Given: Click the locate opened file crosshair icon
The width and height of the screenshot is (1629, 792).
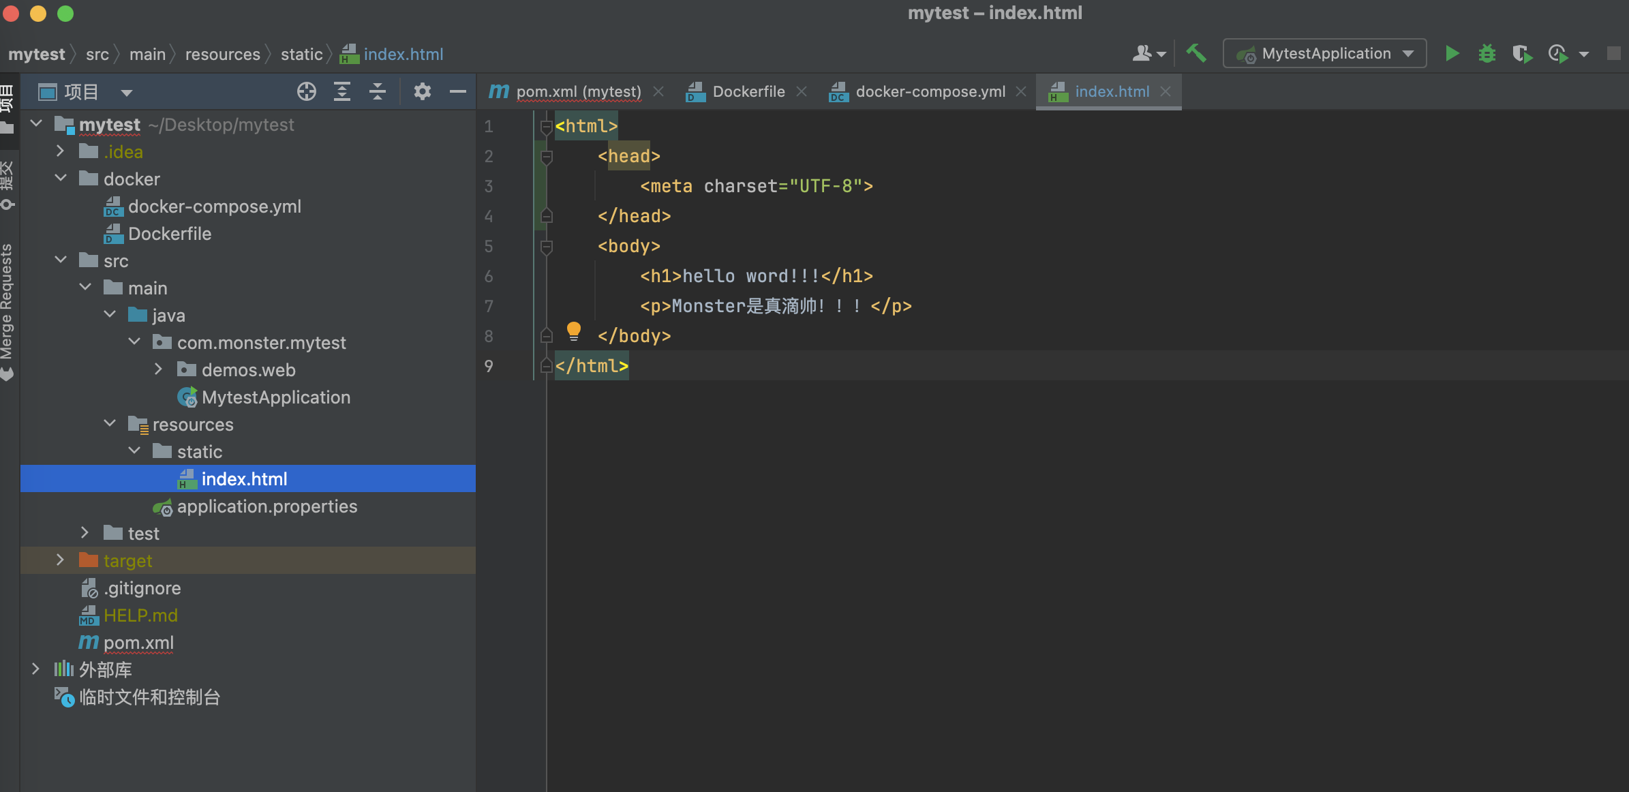Looking at the screenshot, I should pyautogui.click(x=307, y=91).
